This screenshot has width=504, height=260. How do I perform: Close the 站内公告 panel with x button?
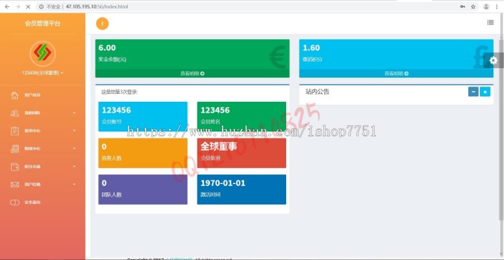(x=485, y=92)
